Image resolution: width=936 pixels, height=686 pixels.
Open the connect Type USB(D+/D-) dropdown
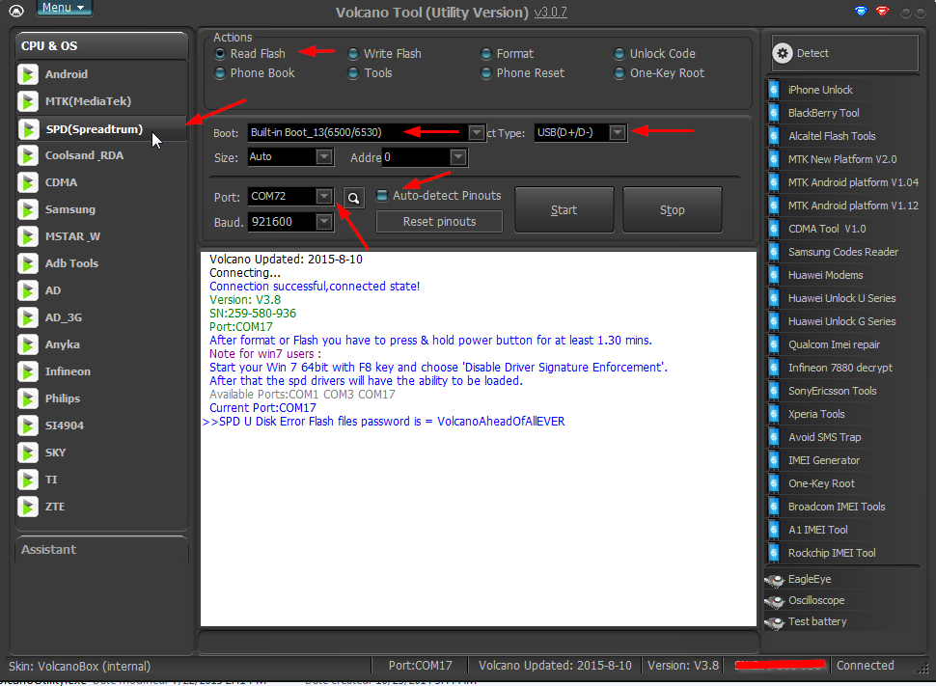618,132
